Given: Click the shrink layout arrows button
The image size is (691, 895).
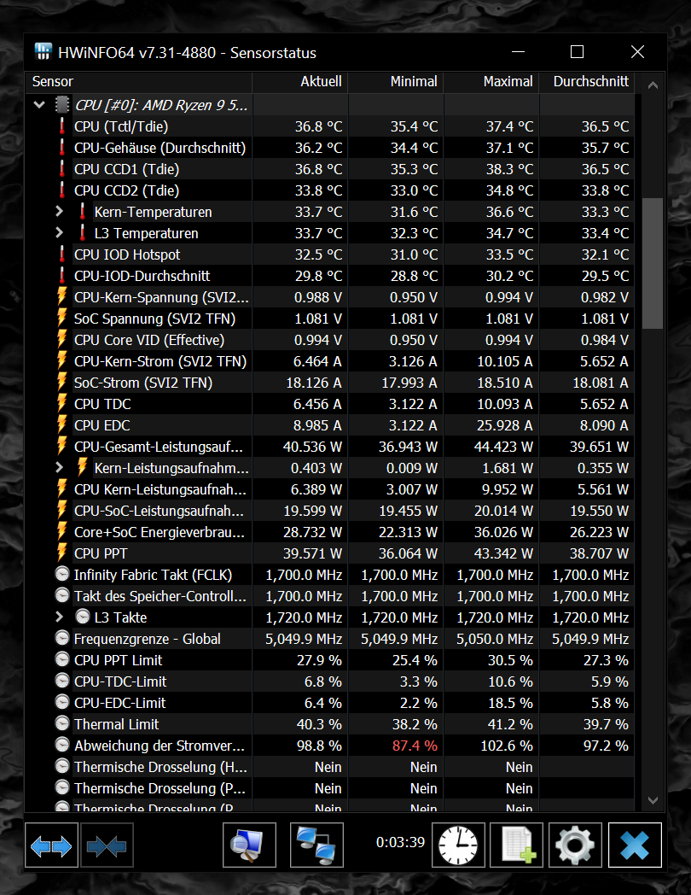Looking at the screenshot, I should 107,845.
